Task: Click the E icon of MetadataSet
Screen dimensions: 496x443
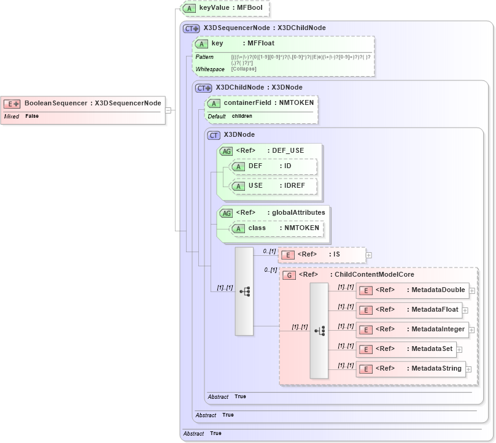Action: coord(366,349)
